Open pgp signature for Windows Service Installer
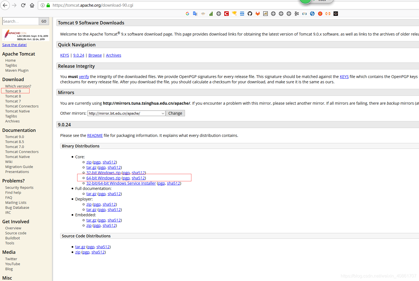The width and height of the screenshot is (419, 281). [x=162, y=183]
